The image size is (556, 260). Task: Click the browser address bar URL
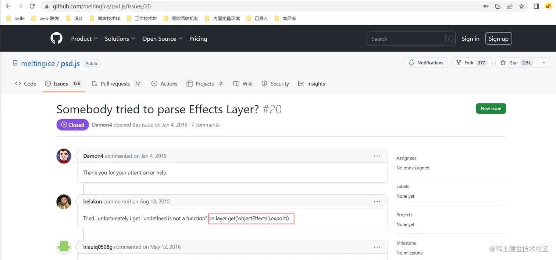pos(101,6)
